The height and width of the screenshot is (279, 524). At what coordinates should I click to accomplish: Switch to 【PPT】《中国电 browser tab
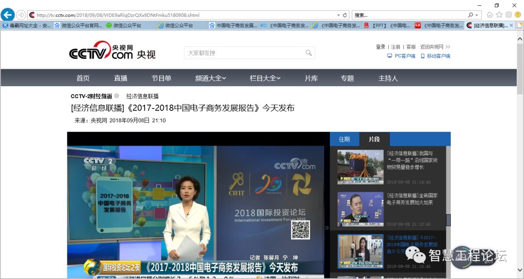pyautogui.click(x=387, y=25)
